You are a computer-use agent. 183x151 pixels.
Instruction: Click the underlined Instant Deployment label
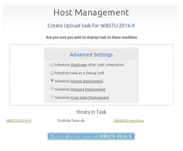(87, 81)
